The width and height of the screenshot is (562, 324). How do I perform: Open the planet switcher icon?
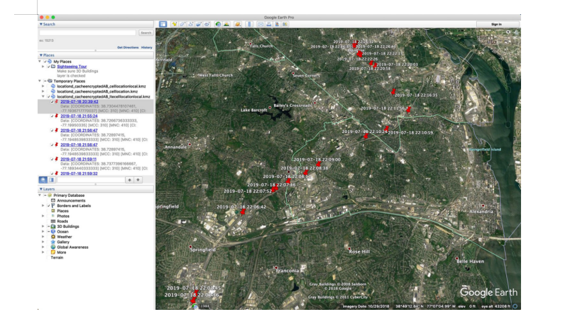[x=237, y=24]
